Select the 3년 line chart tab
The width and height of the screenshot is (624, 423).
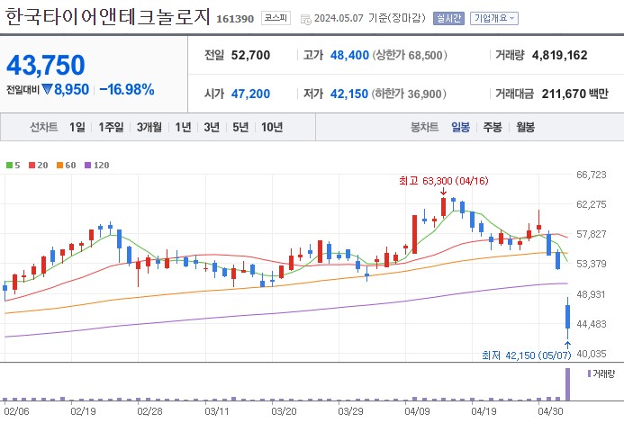pyautogui.click(x=212, y=127)
